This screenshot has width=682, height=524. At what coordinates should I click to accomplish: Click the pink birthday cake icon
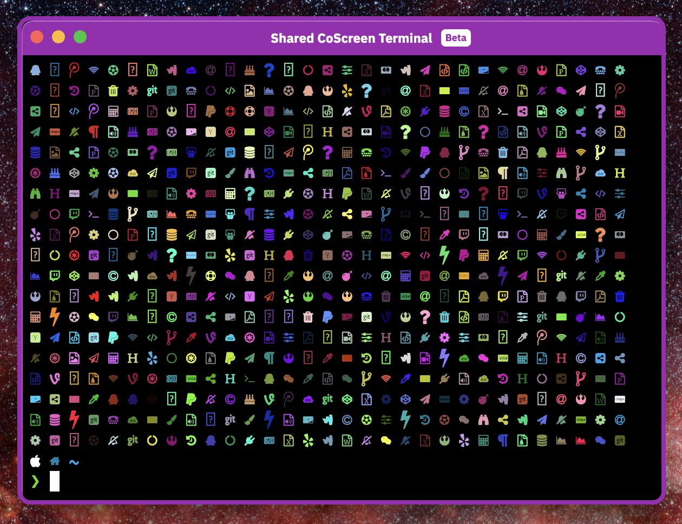tap(561, 152)
